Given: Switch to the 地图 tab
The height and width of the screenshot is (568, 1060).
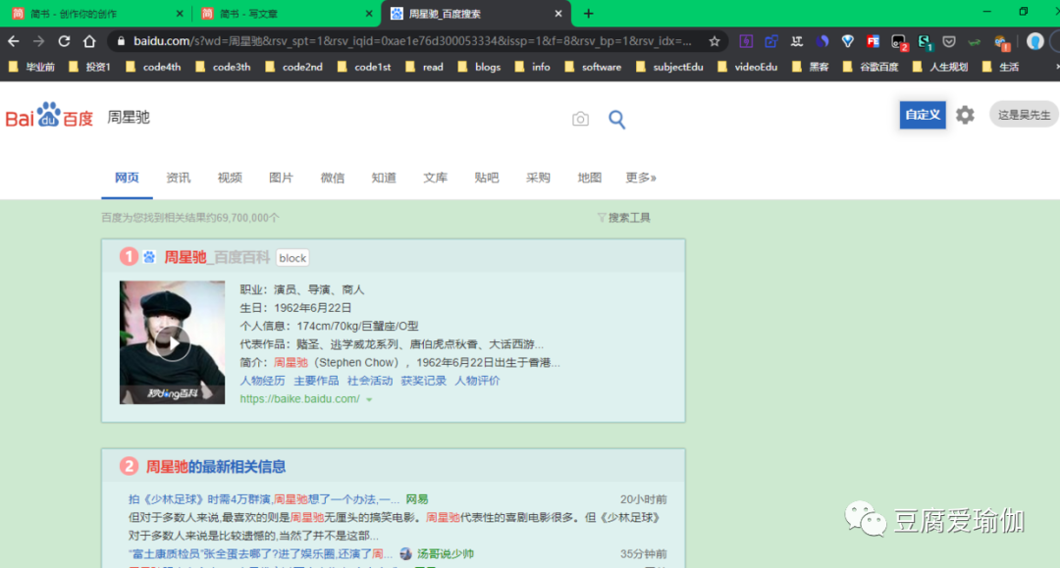Looking at the screenshot, I should tap(589, 178).
